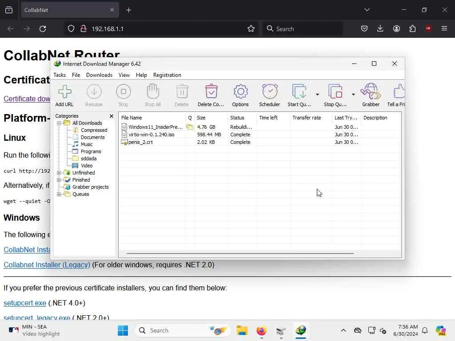Expand the Finished tree node
The height and width of the screenshot is (341, 455).
click(59, 180)
